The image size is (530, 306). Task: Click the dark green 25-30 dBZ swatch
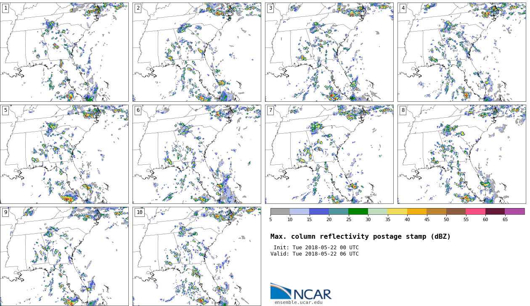pos(358,211)
